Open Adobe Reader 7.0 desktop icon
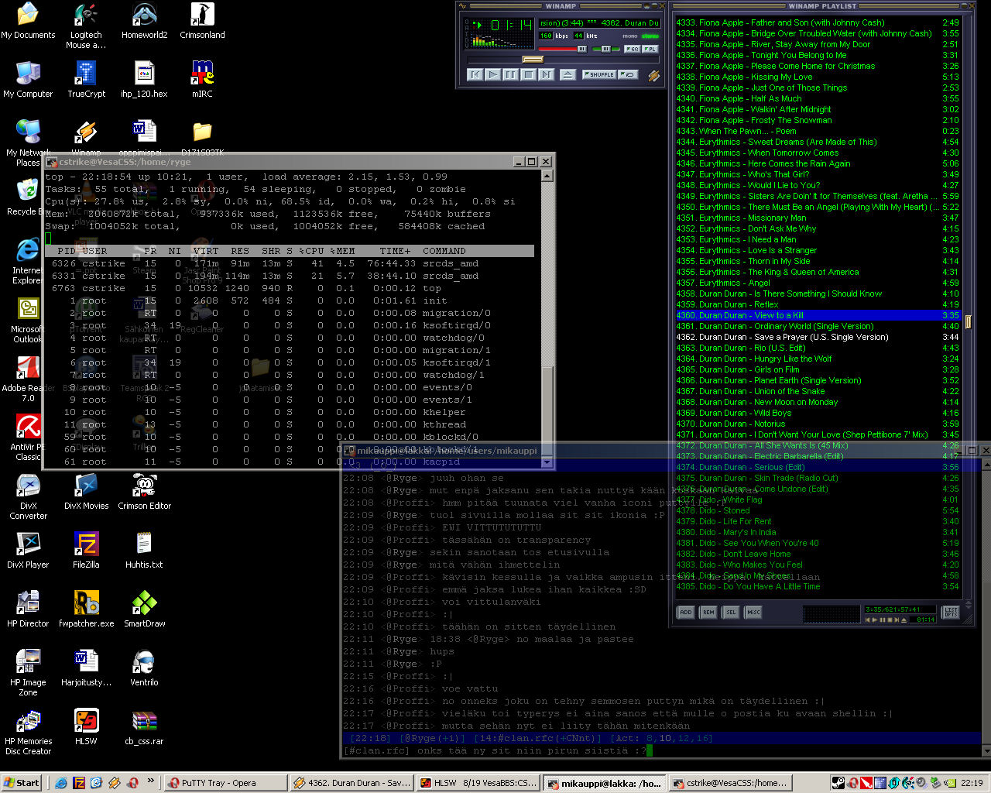Screen dimensions: 991x793 (x=28, y=379)
